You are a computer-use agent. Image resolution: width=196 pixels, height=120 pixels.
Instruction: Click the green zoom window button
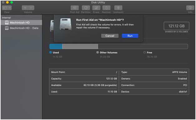coord(12,2)
